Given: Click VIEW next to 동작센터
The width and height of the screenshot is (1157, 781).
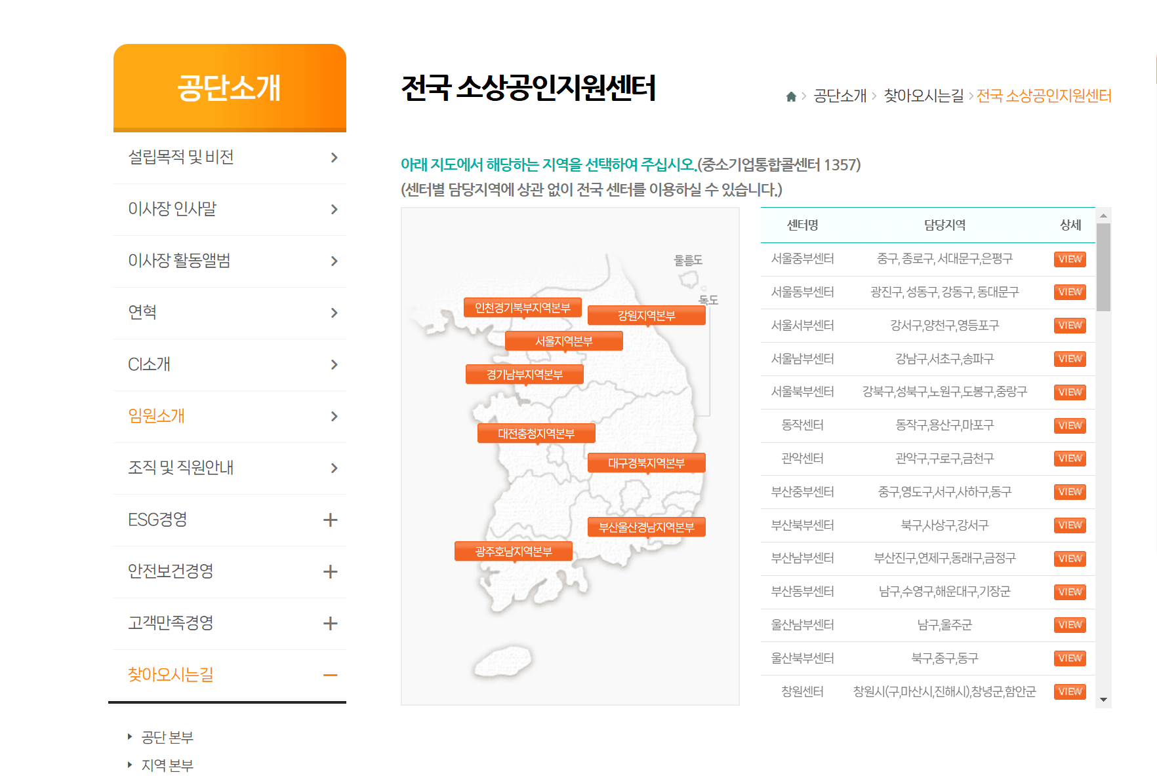Looking at the screenshot, I should click(x=1070, y=425).
